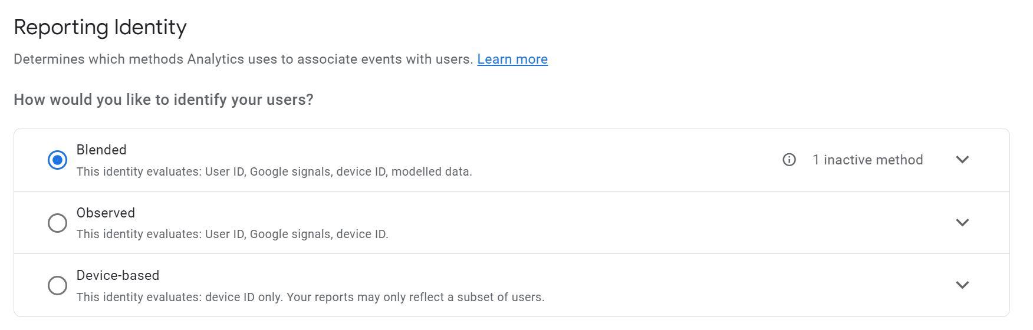Viewport: 1033px width, 330px height.
Task: Click the info icon beside inactive method
Action: [x=789, y=160]
